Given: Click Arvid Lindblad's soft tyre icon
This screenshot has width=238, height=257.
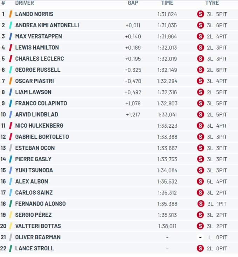Looking at the screenshot, I should click(x=201, y=114).
